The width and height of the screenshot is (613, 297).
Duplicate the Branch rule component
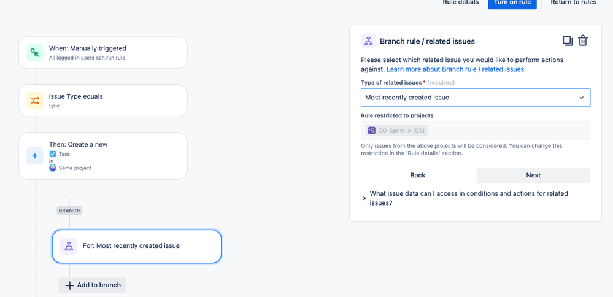pyautogui.click(x=568, y=41)
